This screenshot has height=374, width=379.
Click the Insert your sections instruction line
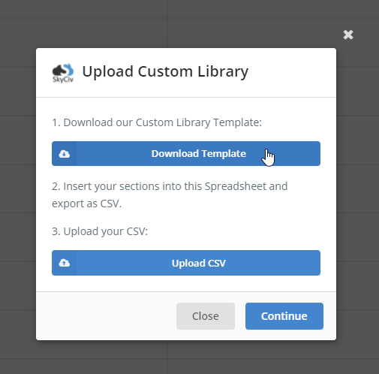(170, 186)
